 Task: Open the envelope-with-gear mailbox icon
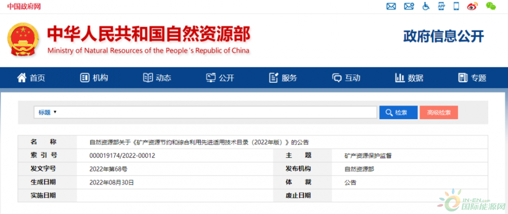tap(409, 6)
